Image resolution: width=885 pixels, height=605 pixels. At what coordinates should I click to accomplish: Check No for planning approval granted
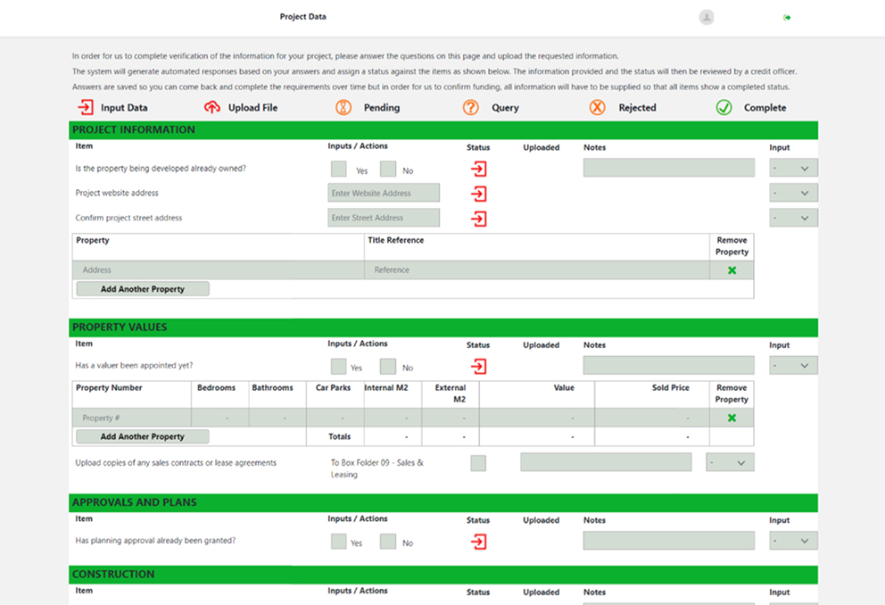point(388,542)
